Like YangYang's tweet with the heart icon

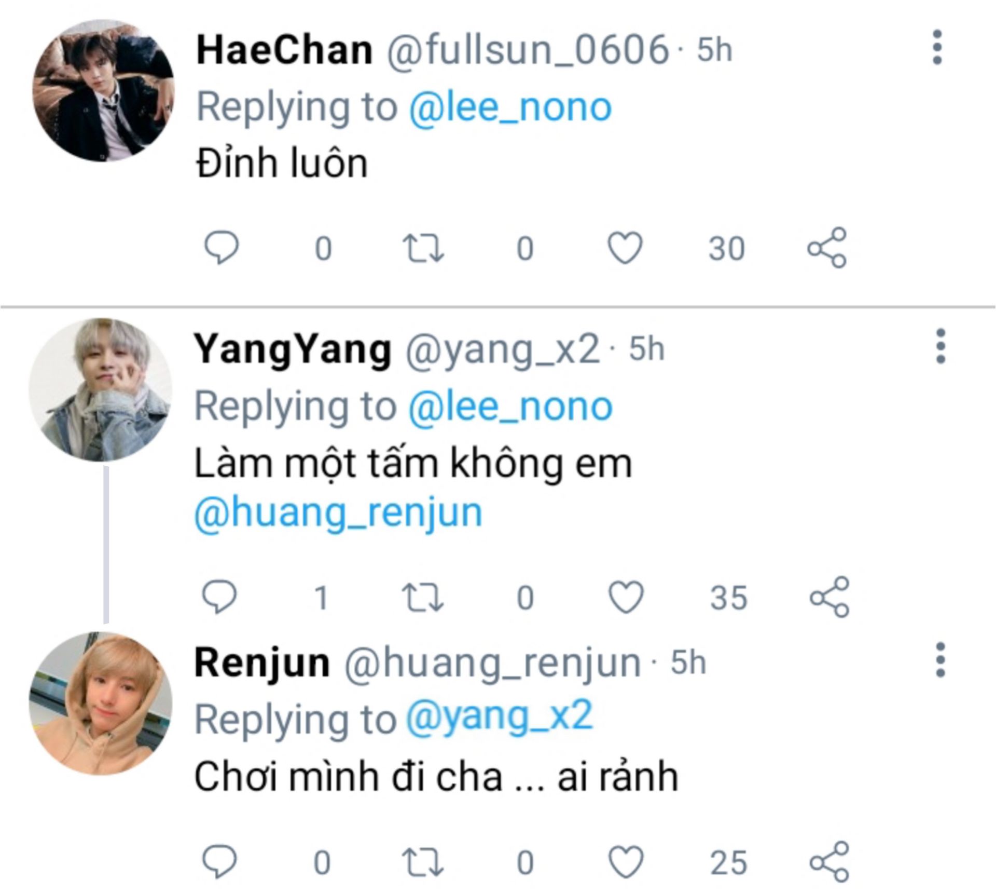tap(626, 597)
